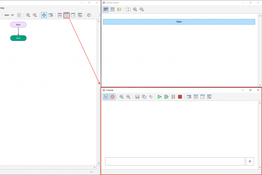Submit Console input with up-arrow button
262x175 pixels.
250,161
